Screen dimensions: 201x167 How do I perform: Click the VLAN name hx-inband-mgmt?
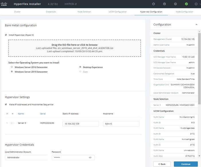click(x=187, y=117)
